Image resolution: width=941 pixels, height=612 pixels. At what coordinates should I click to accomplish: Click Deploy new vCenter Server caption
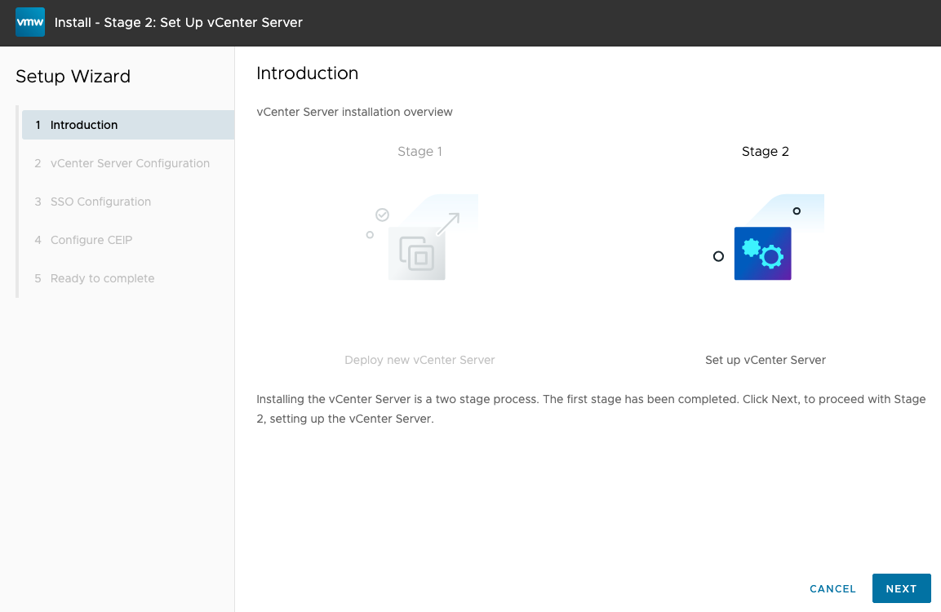tap(419, 360)
